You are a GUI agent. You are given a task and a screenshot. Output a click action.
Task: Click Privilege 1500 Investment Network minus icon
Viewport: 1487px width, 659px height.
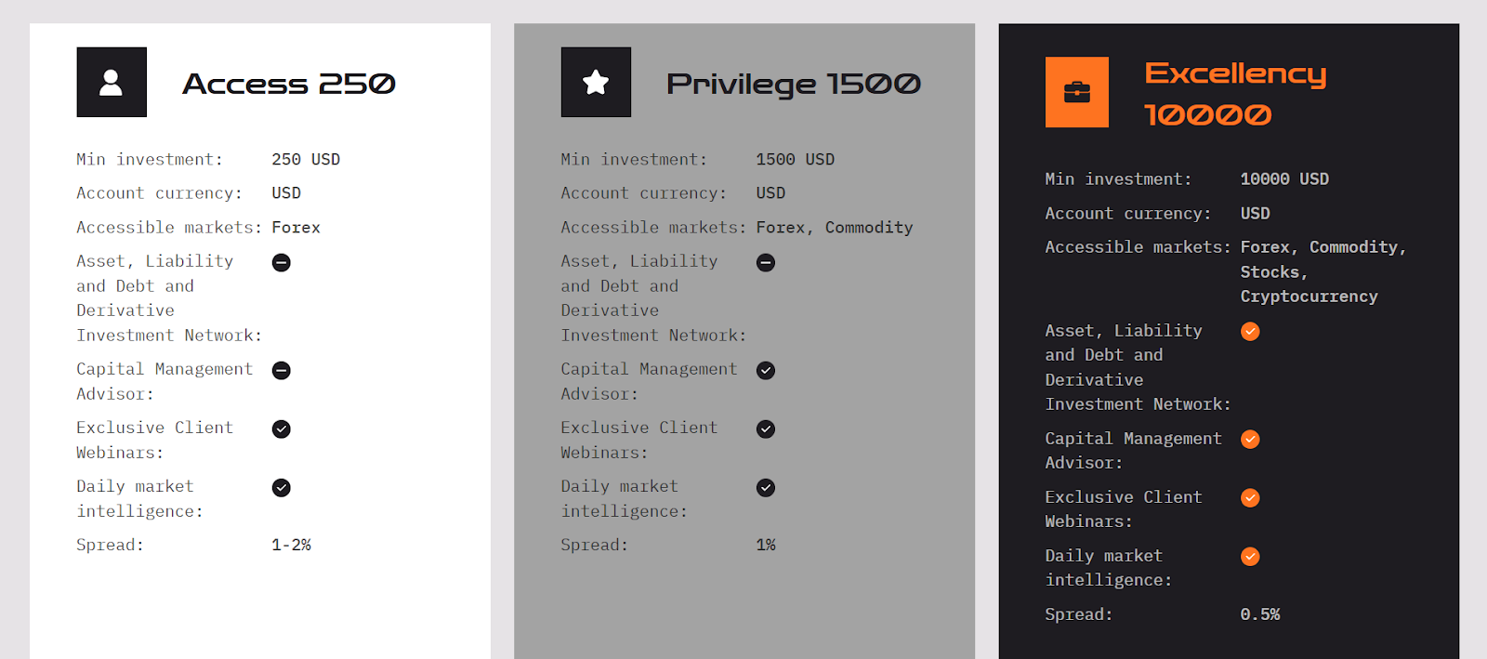[x=766, y=263]
